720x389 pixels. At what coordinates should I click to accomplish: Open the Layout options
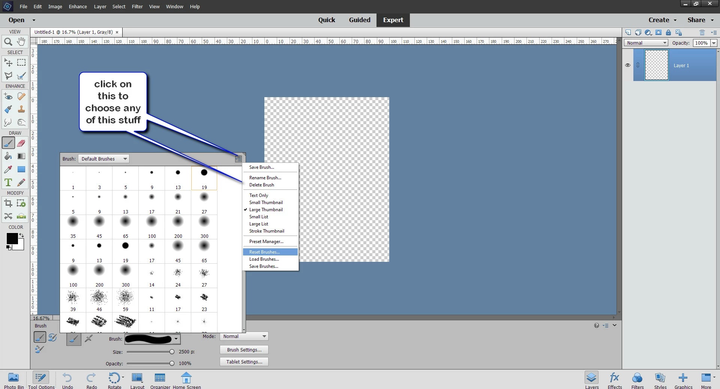(x=137, y=380)
